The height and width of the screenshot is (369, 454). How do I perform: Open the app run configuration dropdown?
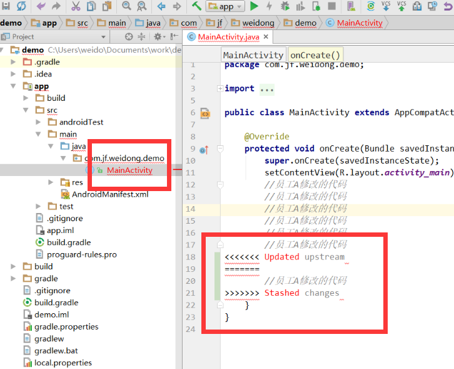225,6
